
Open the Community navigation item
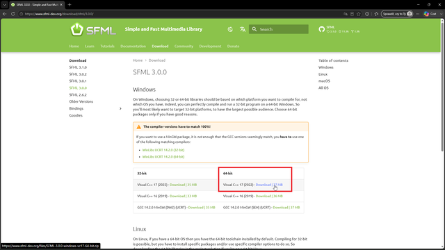point(184,47)
